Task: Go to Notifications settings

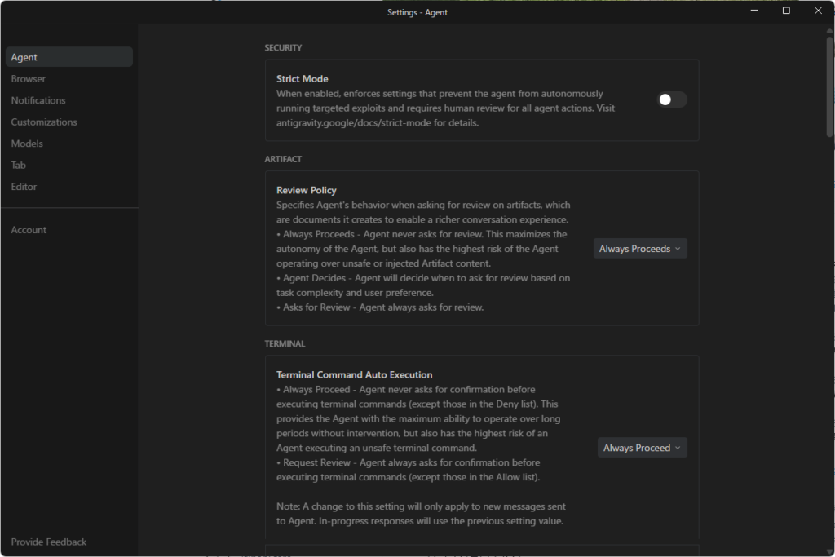Action: [x=38, y=100]
